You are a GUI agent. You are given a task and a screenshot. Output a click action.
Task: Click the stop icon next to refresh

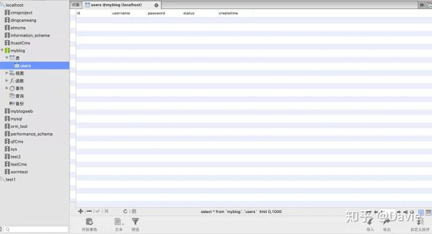pyautogui.click(x=134, y=211)
